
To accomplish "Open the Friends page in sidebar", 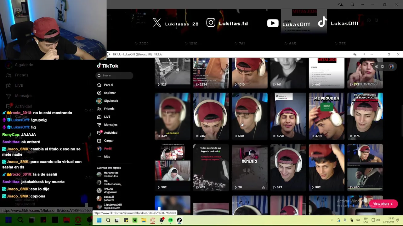I will click(106, 109).
